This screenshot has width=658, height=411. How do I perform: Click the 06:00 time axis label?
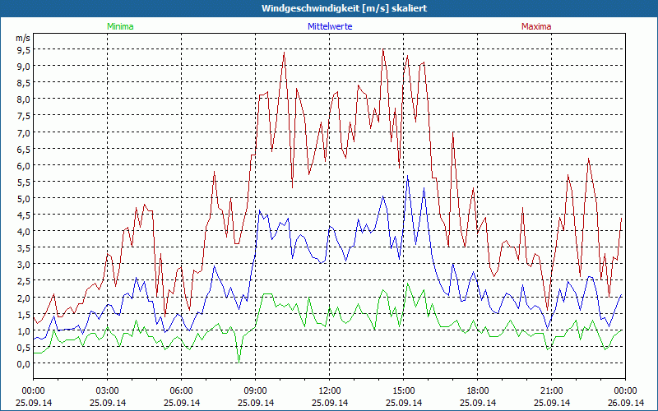pos(182,390)
